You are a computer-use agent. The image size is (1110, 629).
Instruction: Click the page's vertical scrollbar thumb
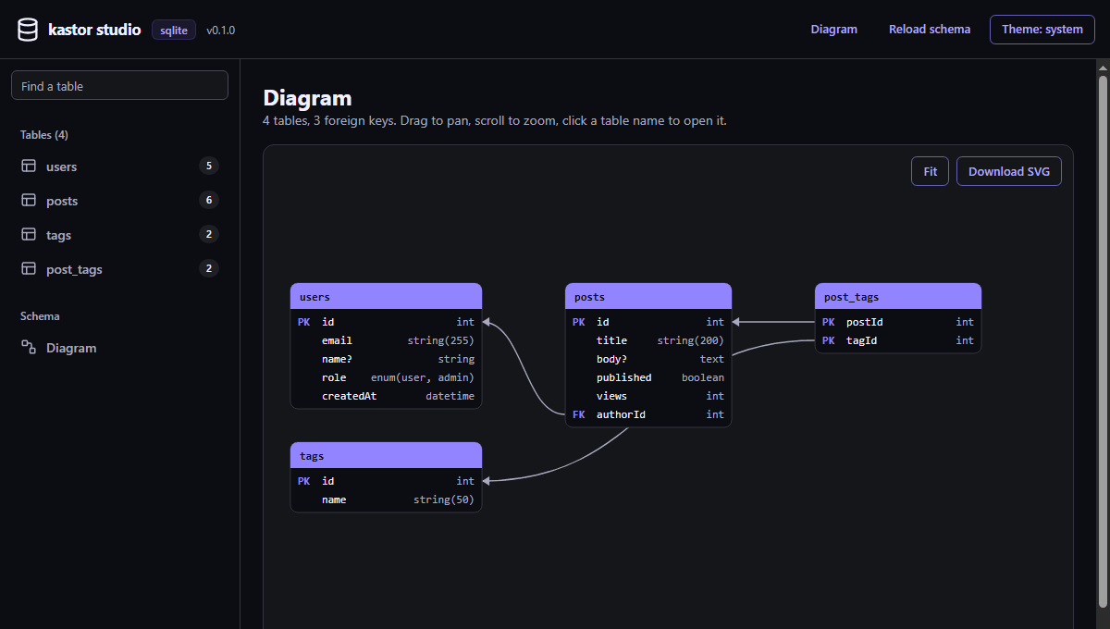[1103, 342]
